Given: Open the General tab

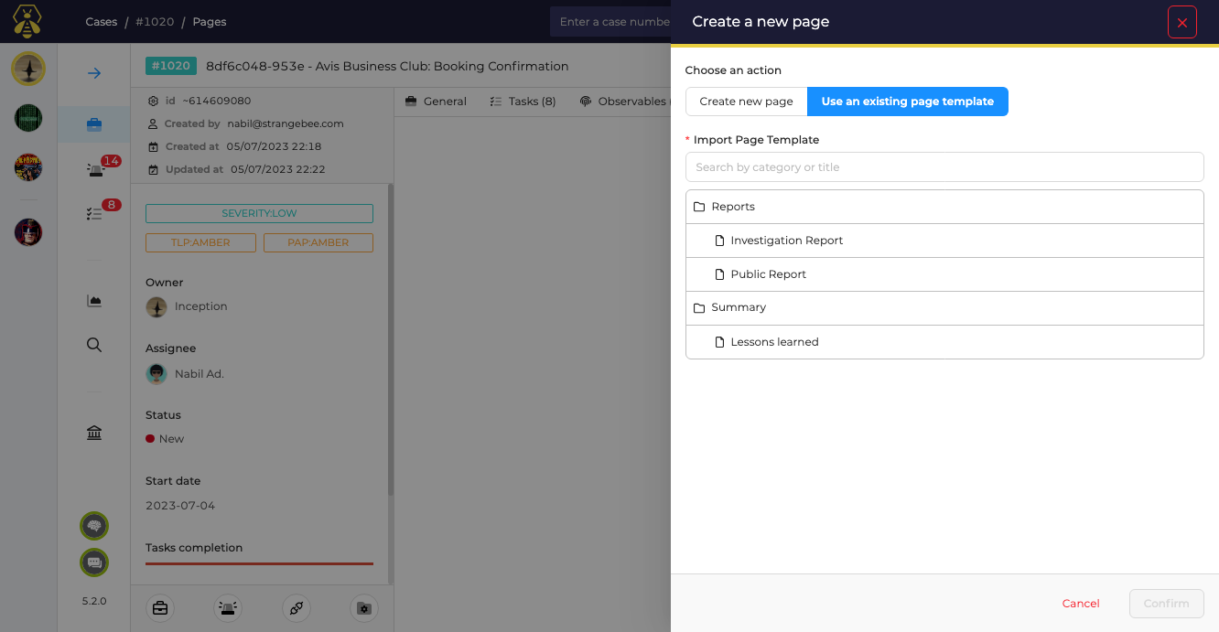Looking at the screenshot, I should click(x=437, y=102).
